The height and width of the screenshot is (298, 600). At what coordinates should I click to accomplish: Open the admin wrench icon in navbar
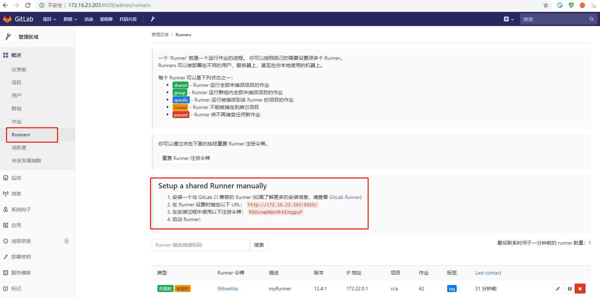point(153,19)
